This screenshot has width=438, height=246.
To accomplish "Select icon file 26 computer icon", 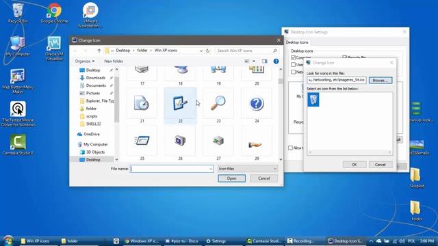I will 180,143.
